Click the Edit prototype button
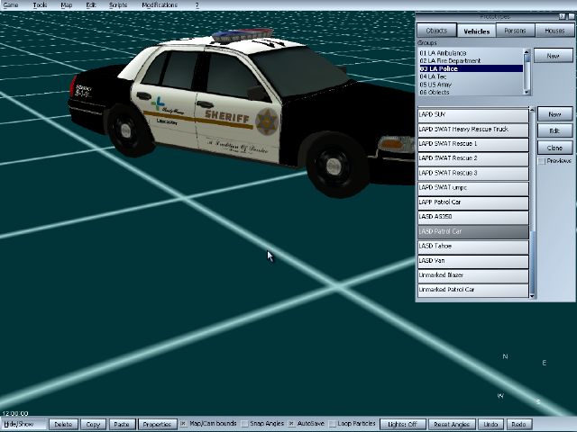This screenshot has height=432, width=577. click(x=554, y=130)
